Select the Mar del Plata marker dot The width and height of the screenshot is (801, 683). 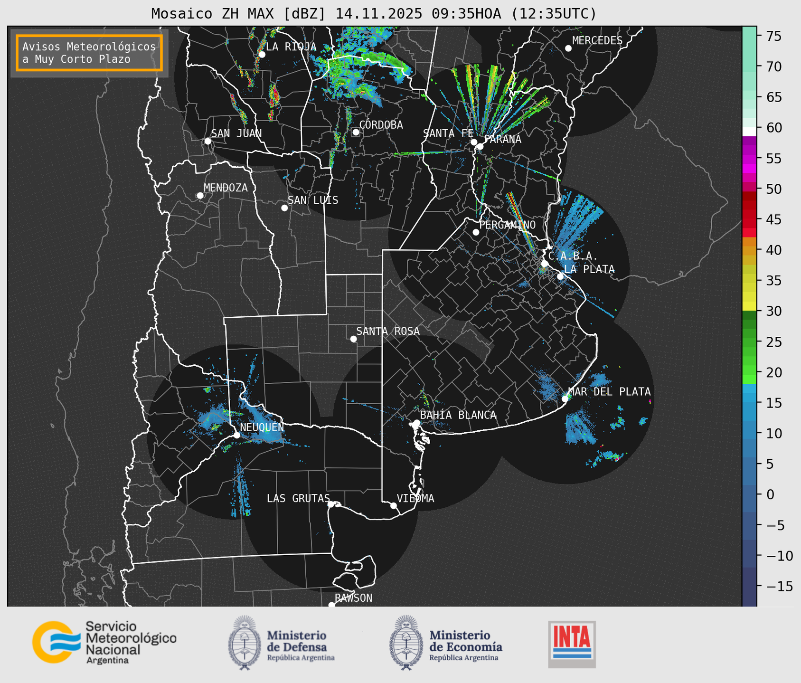tap(565, 398)
